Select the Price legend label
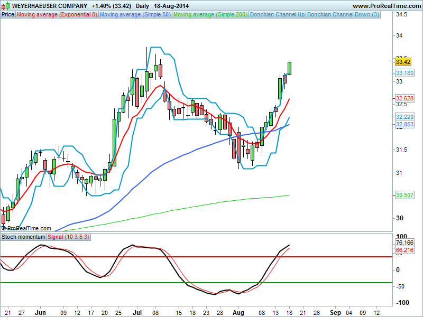Viewport: 423px width, 317px height. coord(8,15)
